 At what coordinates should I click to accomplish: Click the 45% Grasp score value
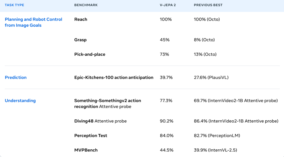(x=165, y=40)
